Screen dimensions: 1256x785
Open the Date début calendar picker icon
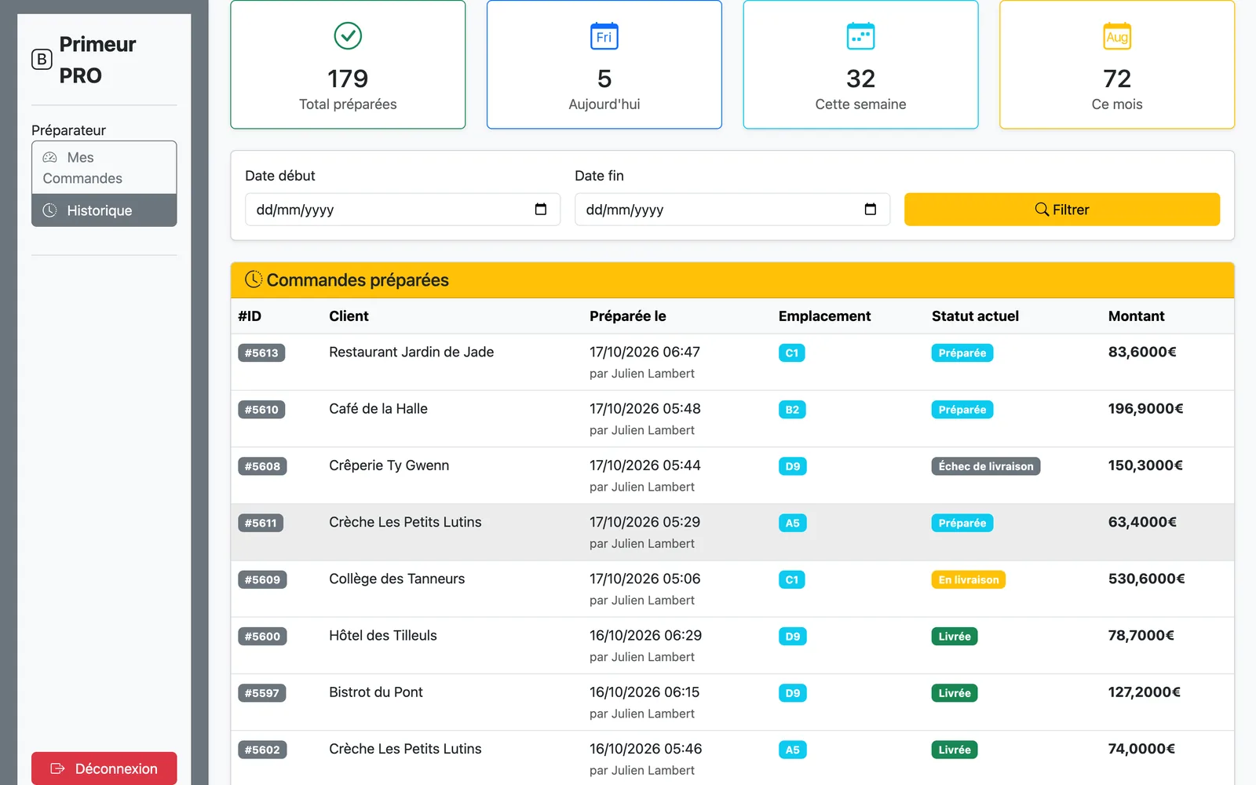541,209
